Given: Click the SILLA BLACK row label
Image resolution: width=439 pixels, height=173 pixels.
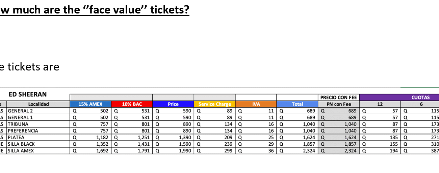Looking at the screenshot, I should tap(21, 144).
